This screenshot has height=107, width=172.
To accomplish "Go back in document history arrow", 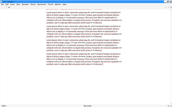I will coord(2,7).
